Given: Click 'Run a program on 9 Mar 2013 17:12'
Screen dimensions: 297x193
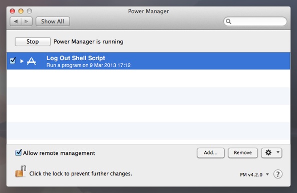Looking at the screenshot, I should coord(89,65).
